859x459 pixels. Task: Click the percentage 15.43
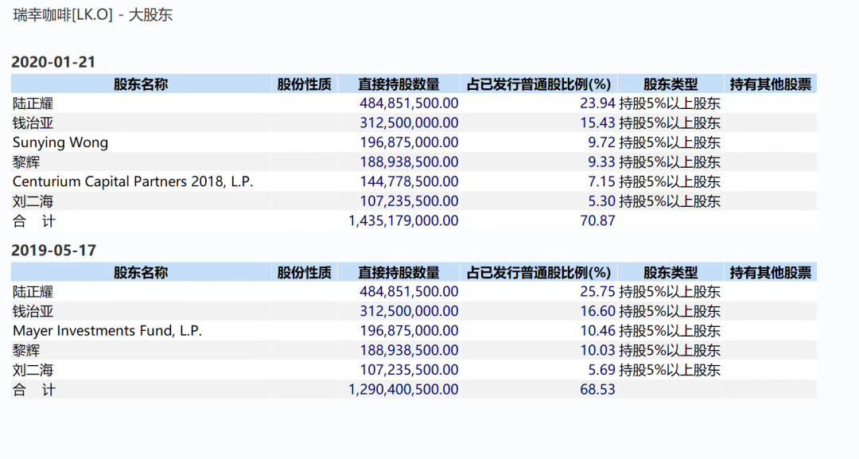pyautogui.click(x=597, y=123)
